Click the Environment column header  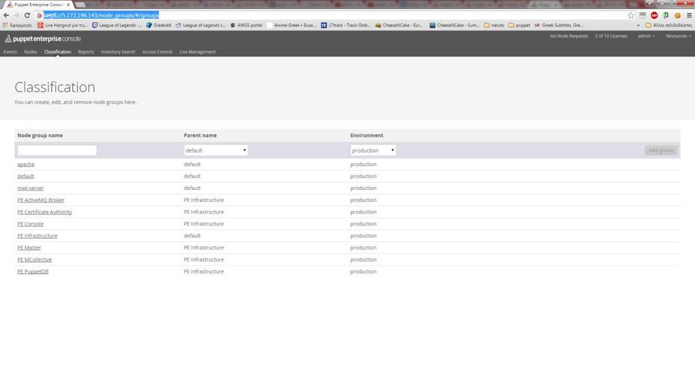tap(367, 136)
